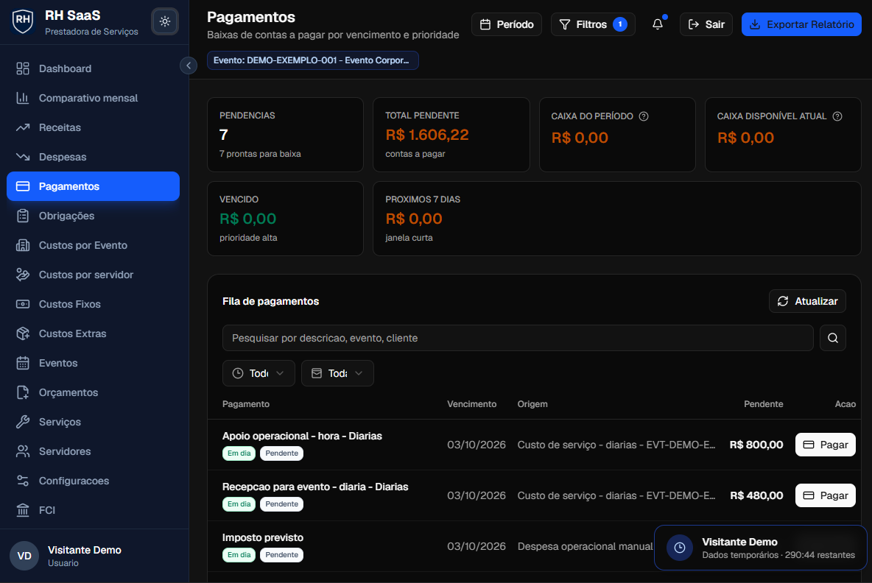Screen dimensions: 872x583
Task: Click the Visitante Demo temporary data notice
Action: (x=760, y=548)
